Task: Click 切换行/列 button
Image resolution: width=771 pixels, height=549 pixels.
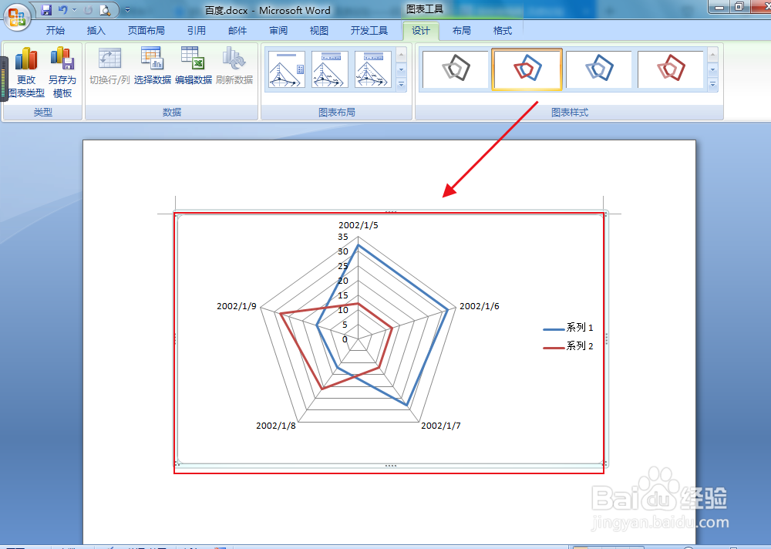Action: click(x=109, y=66)
